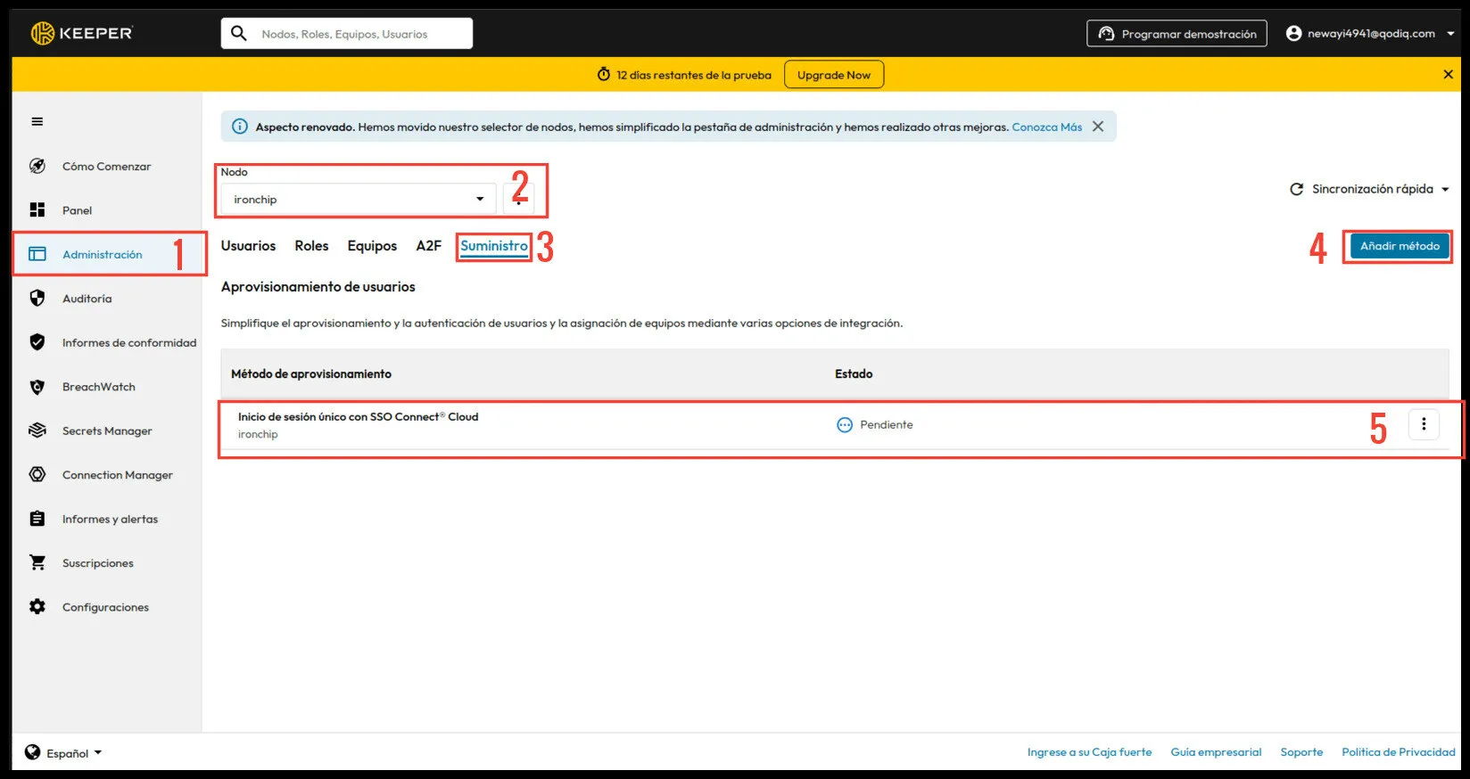
Task: Click the Connection Manager icon
Action: pos(37,475)
